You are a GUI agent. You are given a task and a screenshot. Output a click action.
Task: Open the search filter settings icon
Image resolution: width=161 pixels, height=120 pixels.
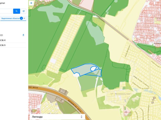point(24,11)
